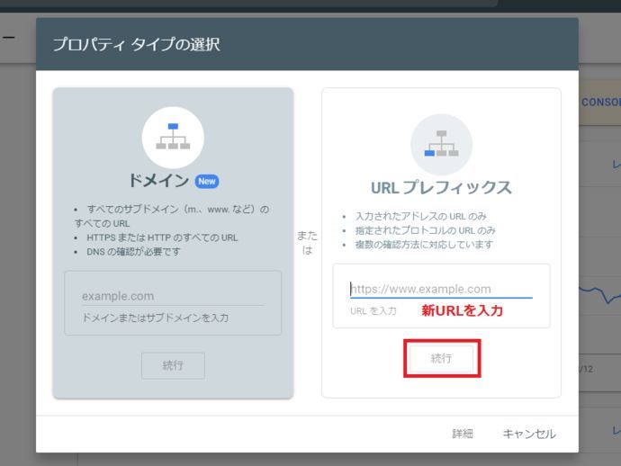The image size is (621, 466).
Task: Click the URL を入力 helper label
Action: point(373,311)
